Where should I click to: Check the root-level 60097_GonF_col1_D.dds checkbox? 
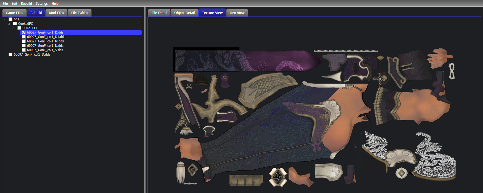coord(10,55)
